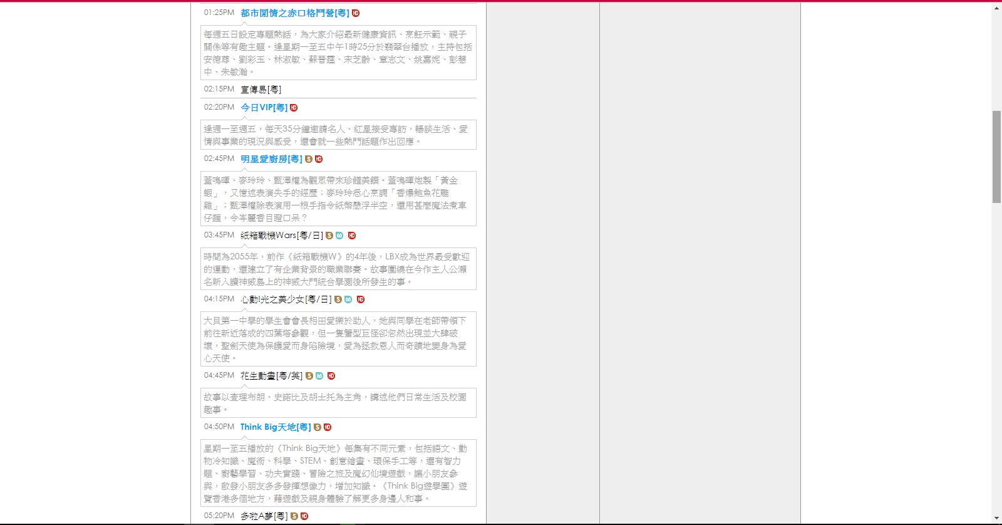
Task: Click brown S subtitle icon beside 明星愛廚房
Action: (x=309, y=159)
